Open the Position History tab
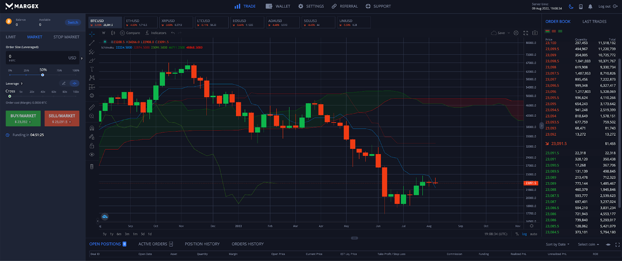This screenshot has width=622, height=261. pos(202,244)
